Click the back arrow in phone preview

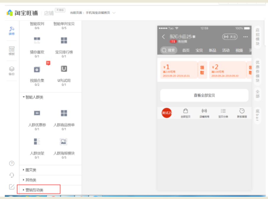pyautogui.click(x=164, y=37)
